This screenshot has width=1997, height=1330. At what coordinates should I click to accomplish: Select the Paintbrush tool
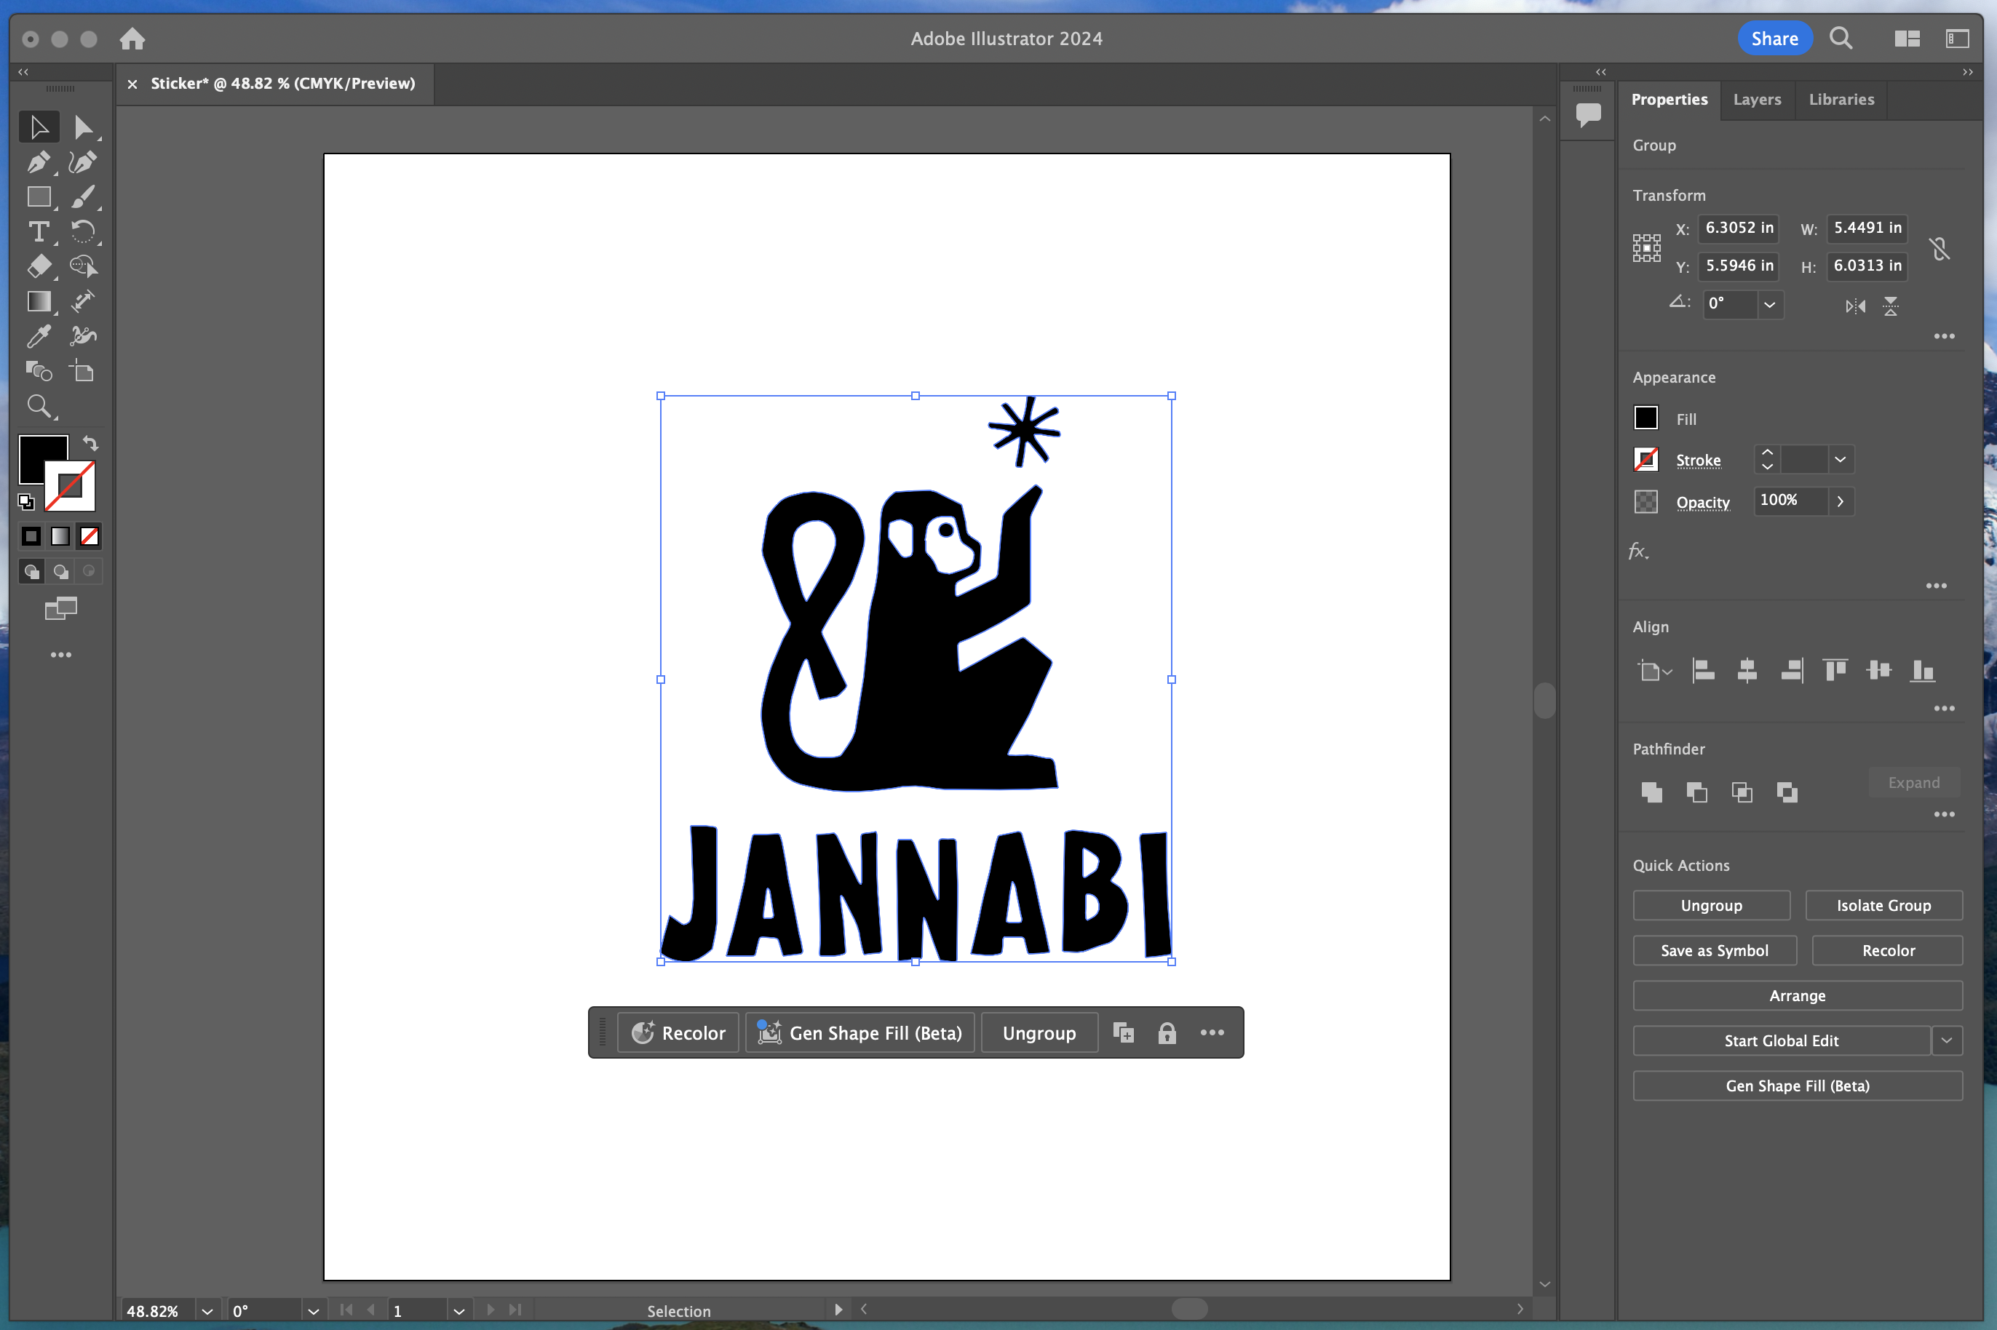[82, 196]
